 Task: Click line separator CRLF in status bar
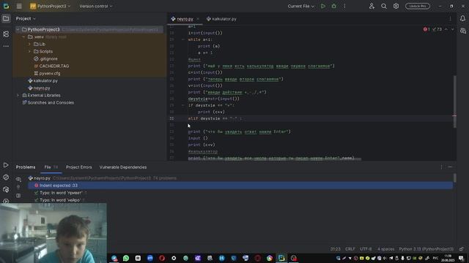click(350, 248)
